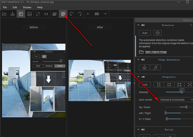Viewport: 193px width, 137px height.
Task: Toggle the Perspective correction switch
Action: [143, 77]
